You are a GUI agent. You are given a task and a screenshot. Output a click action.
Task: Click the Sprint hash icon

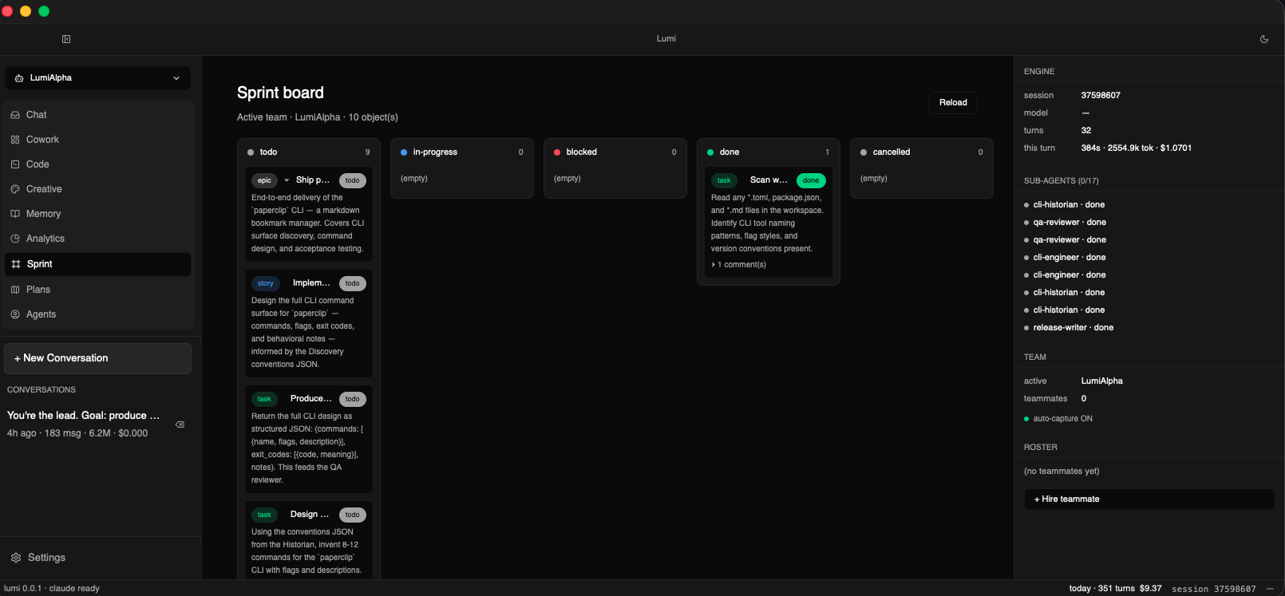[16, 264]
